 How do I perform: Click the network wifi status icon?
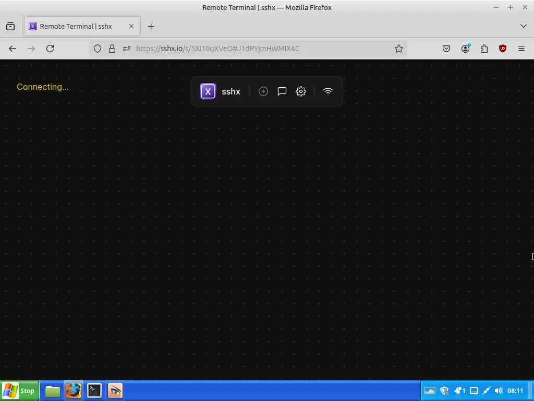[328, 91]
